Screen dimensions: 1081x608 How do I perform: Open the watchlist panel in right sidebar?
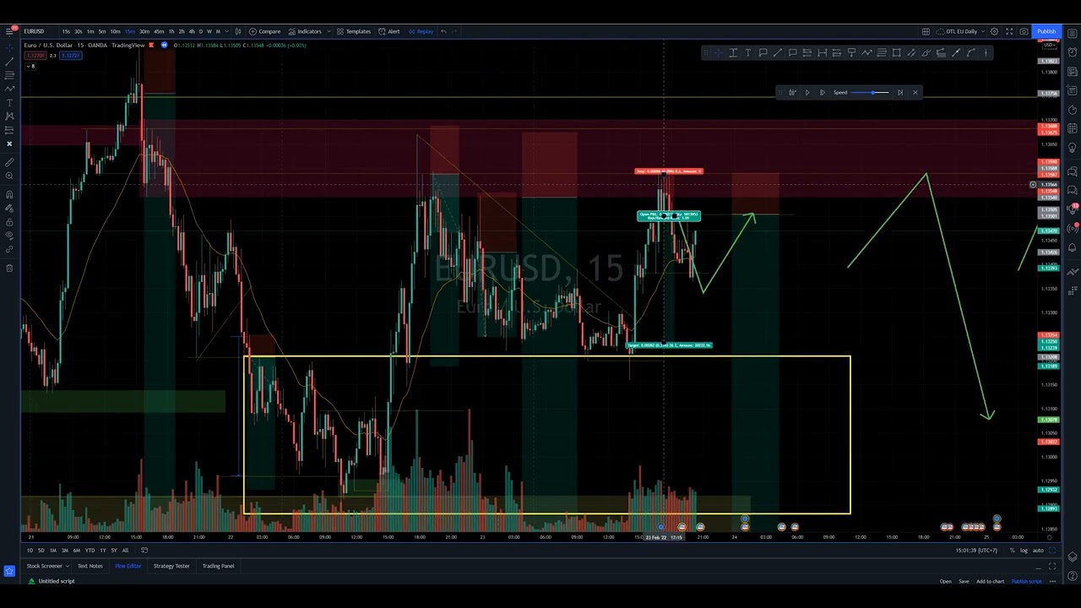coord(1073,34)
